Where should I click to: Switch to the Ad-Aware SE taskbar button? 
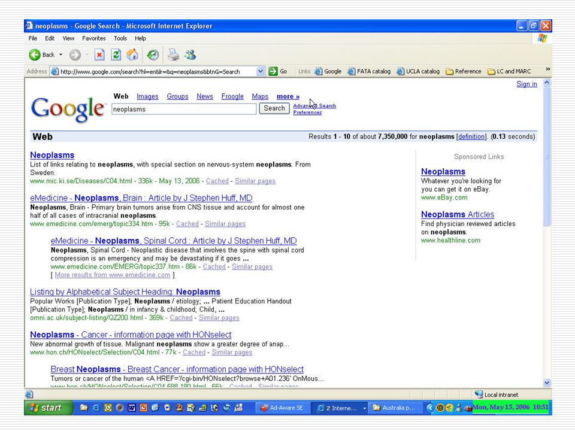[x=282, y=408]
